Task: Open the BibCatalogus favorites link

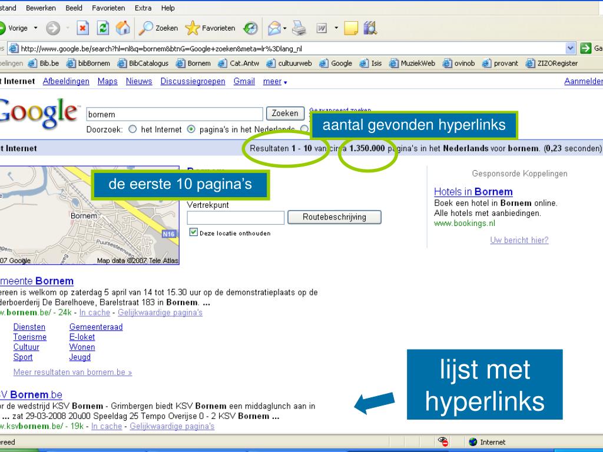Action: click(143, 64)
